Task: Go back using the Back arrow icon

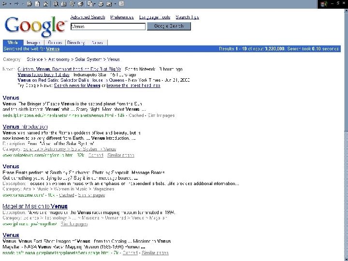Action: click(x=4, y=3)
